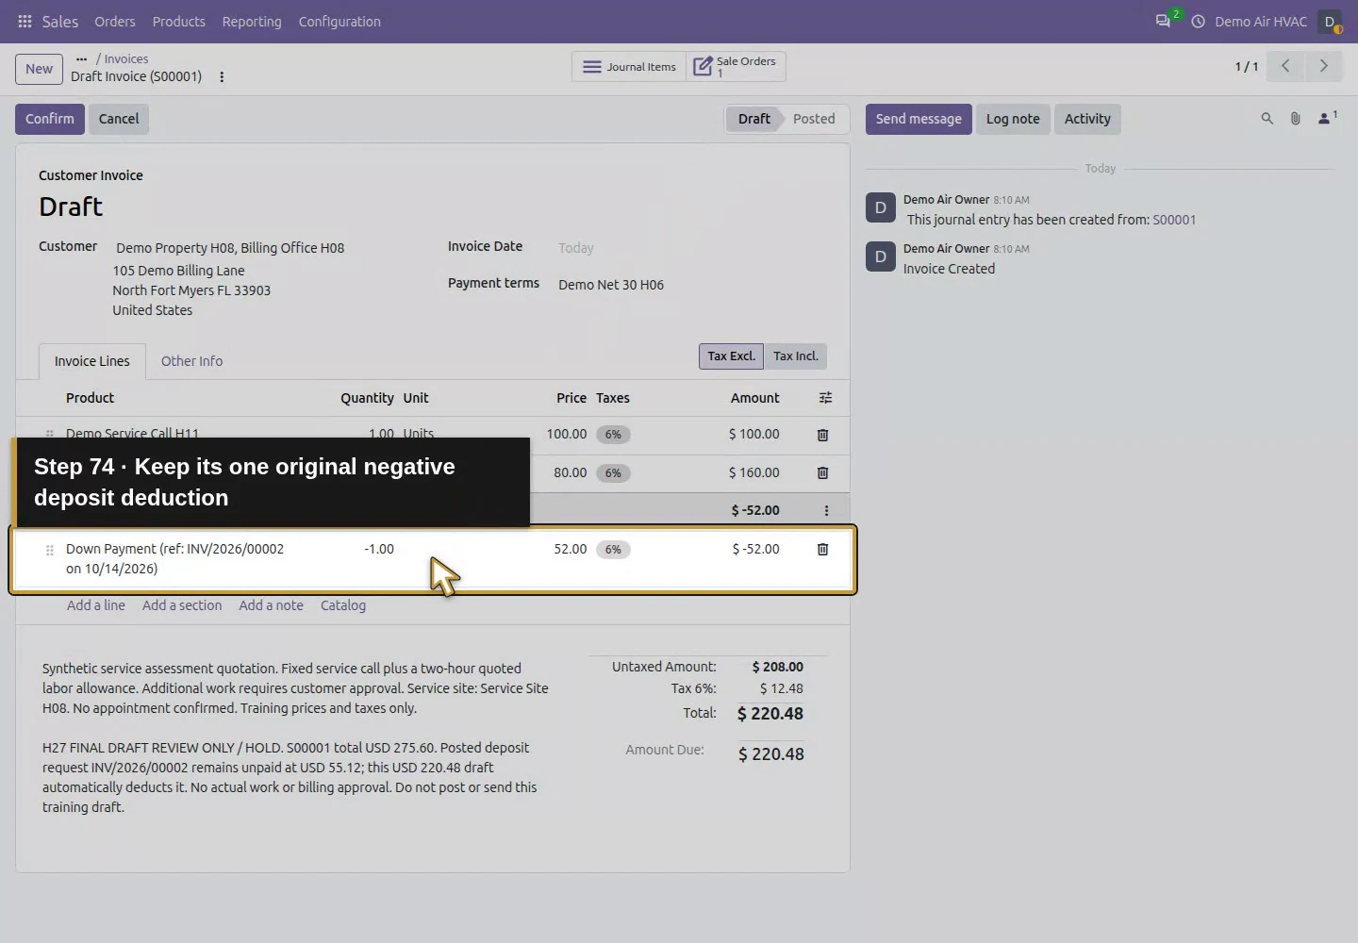1358x943 pixels.
Task: Open the $ -52.00 section row options
Action: (x=826, y=510)
